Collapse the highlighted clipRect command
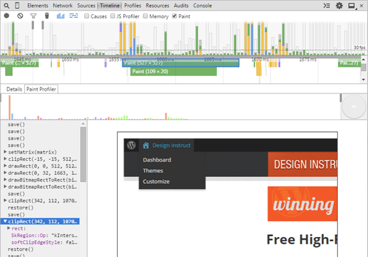Image resolution: width=368 pixels, height=257 pixels. (x=5, y=221)
